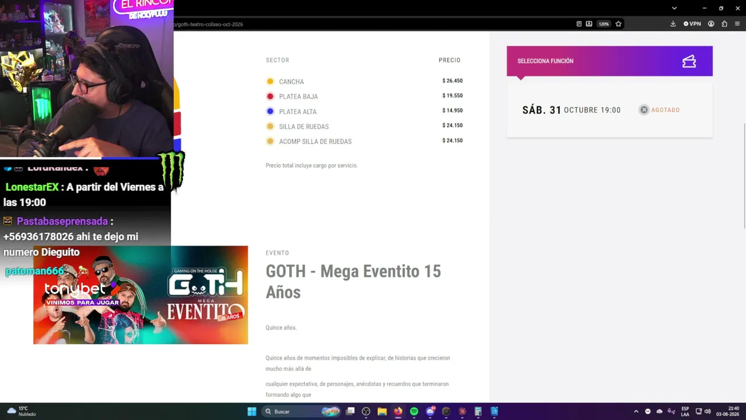Click the VPN button in browser toolbar

[x=692, y=24]
